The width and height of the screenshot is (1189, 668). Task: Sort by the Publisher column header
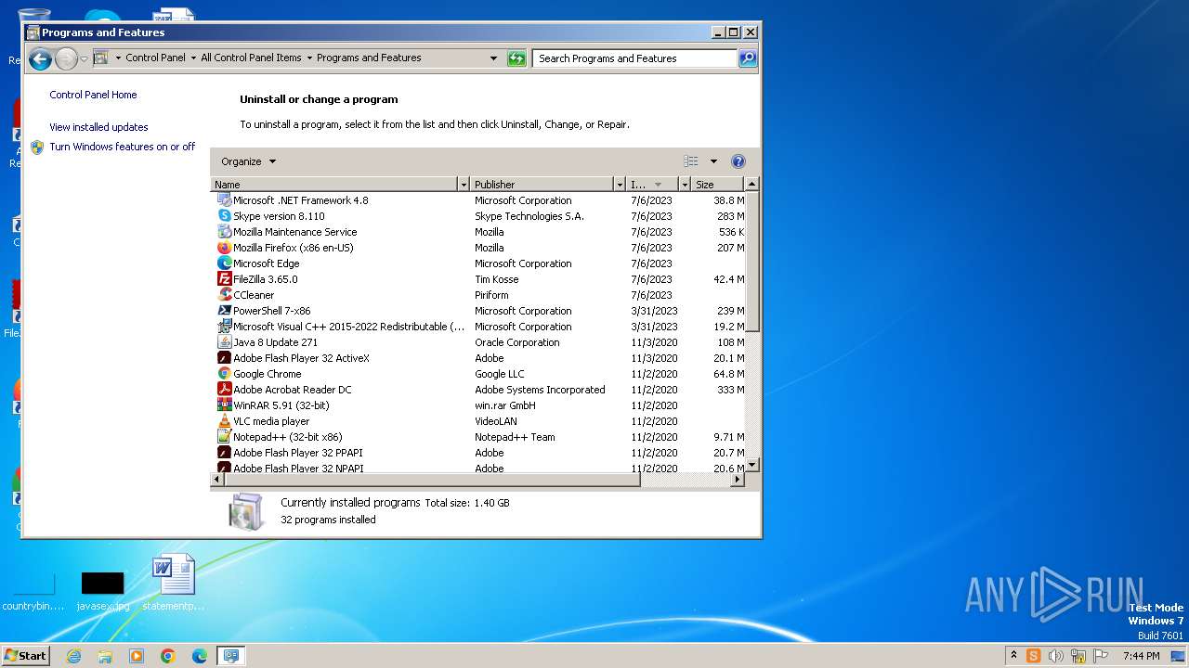[542, 185]
